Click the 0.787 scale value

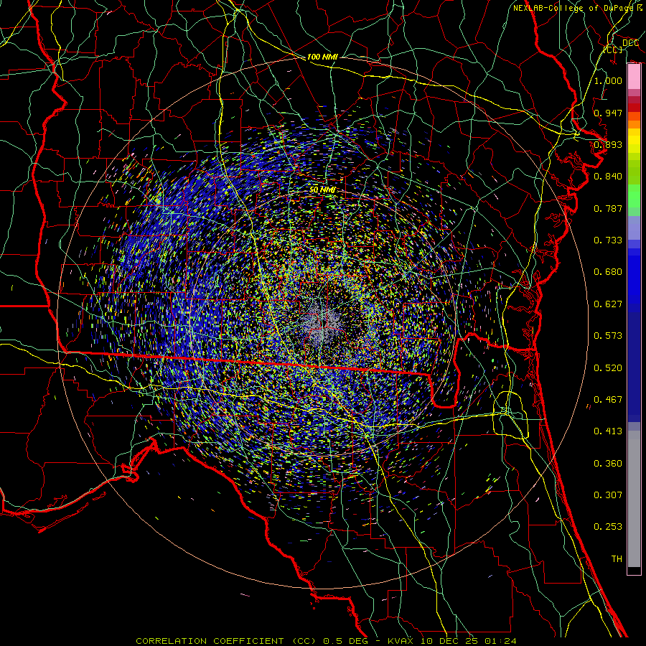click(x=608, y=208)
